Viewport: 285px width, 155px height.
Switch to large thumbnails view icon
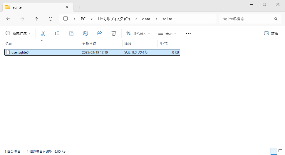(280, 151)
